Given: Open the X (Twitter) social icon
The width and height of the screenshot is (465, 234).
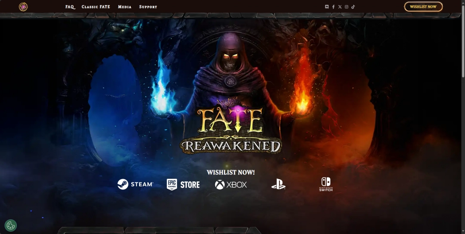Looking at the screenshot, I should [x=340, y=7].
